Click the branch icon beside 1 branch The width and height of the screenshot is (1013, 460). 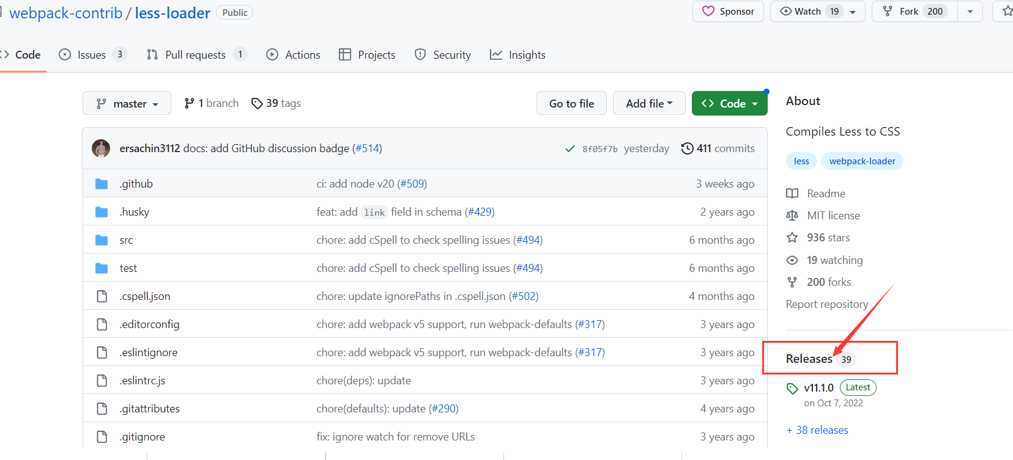pos(189,103)
